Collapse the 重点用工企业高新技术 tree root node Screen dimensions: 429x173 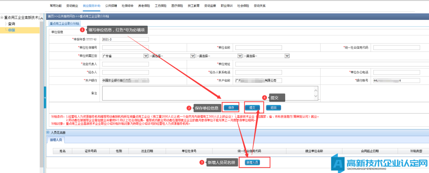[2, 17]
